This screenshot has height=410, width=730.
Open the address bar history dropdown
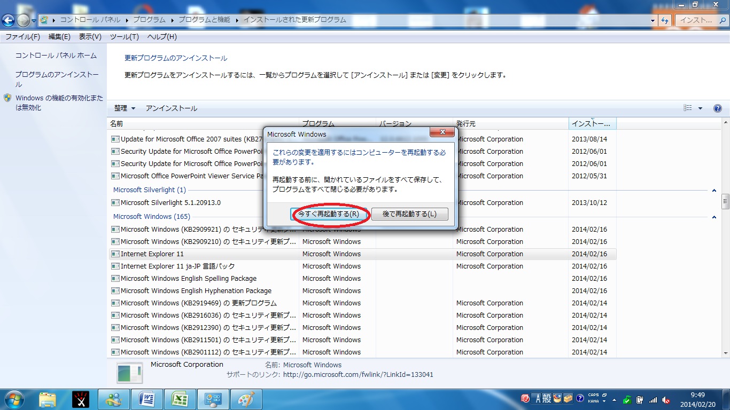pyautogui.click(x=653, y=20)
